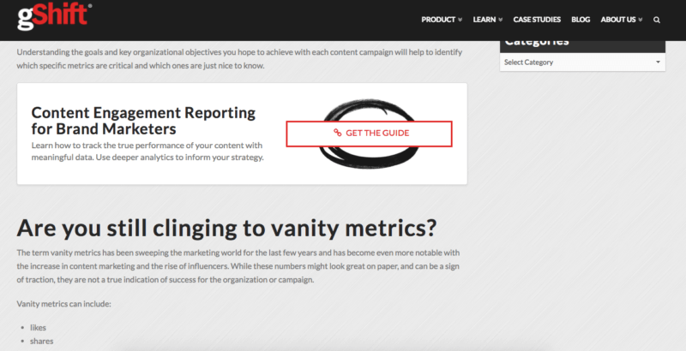The height and width of the screenshot is (351, 686).
Task: Click the "likes" bullet item
Action: click(x=39, y=327)
